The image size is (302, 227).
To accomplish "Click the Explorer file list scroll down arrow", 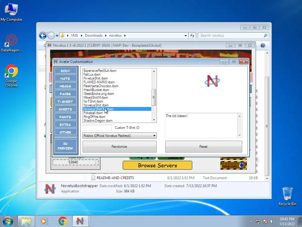I will (x=267, y=179).
